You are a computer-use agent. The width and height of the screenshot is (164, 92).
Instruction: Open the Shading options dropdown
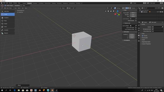coord(134,8)
